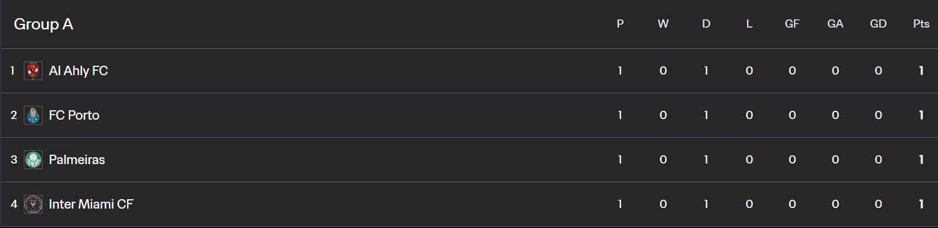Click the GA column header
938x228 pixels.
(x=835, y=24)
